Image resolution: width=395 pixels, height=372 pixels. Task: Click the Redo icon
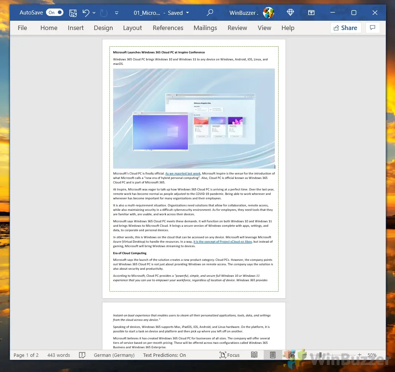click(x=103, y=13)
